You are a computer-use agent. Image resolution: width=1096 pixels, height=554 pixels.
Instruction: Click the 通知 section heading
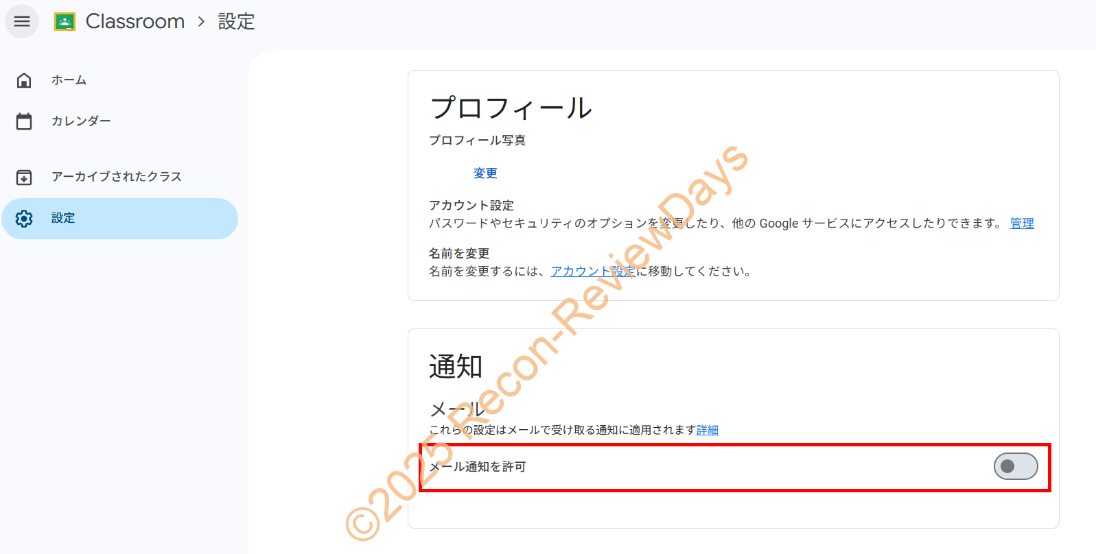tap(456, 366)
